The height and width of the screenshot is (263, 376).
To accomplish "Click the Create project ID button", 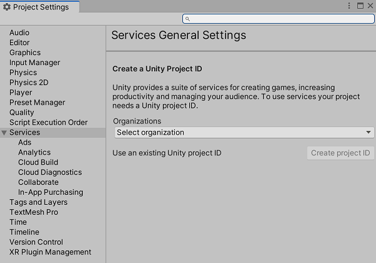I will click(340, 153).
